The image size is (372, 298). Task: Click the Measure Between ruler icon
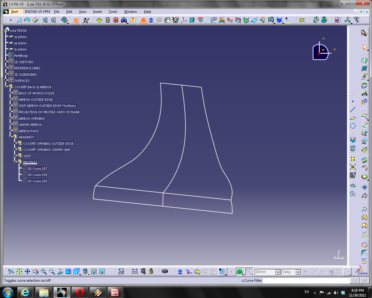135,271
